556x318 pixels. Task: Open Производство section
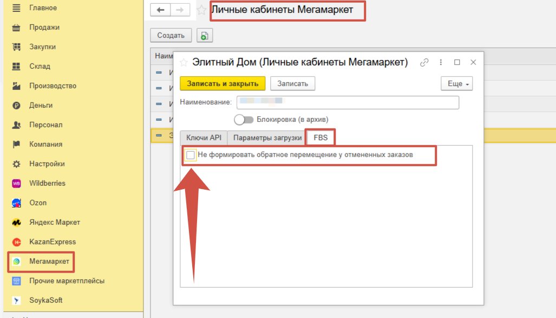(53, 86)
